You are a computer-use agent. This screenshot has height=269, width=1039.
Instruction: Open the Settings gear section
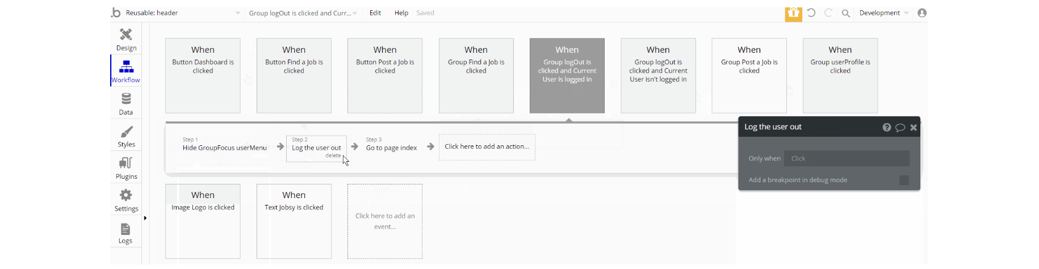(126, 200)
